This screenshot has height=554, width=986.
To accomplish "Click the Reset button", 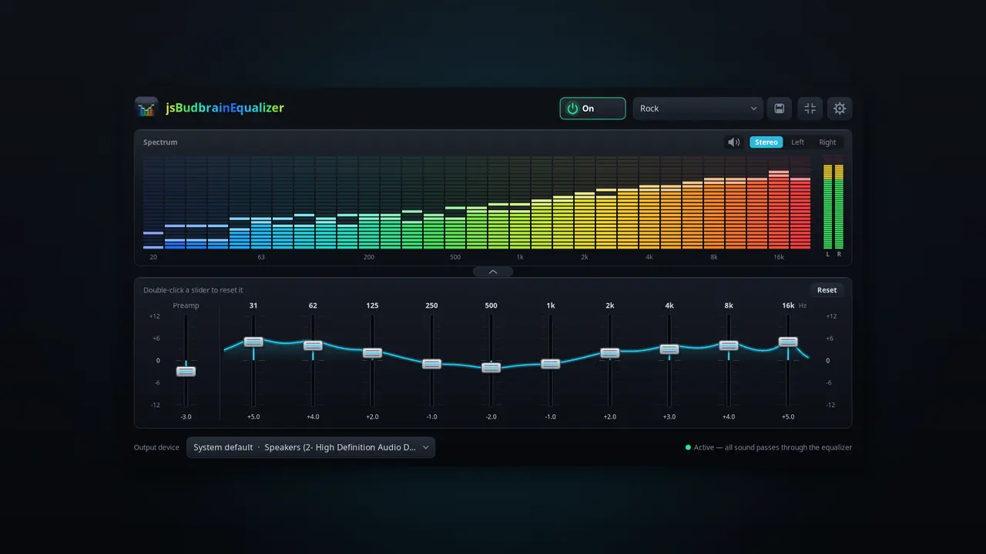I will point(827,290).
